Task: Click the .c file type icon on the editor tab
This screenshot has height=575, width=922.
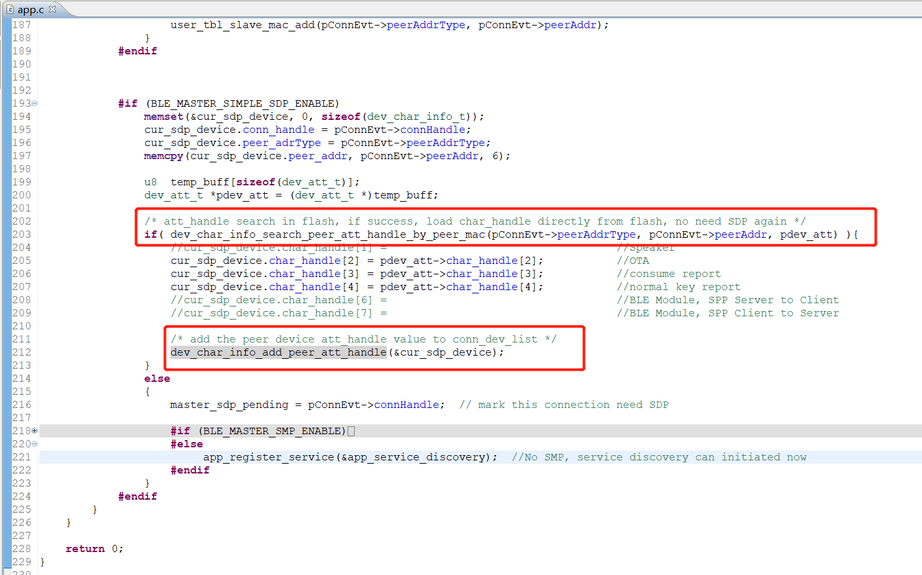Action: pos(9,10)
